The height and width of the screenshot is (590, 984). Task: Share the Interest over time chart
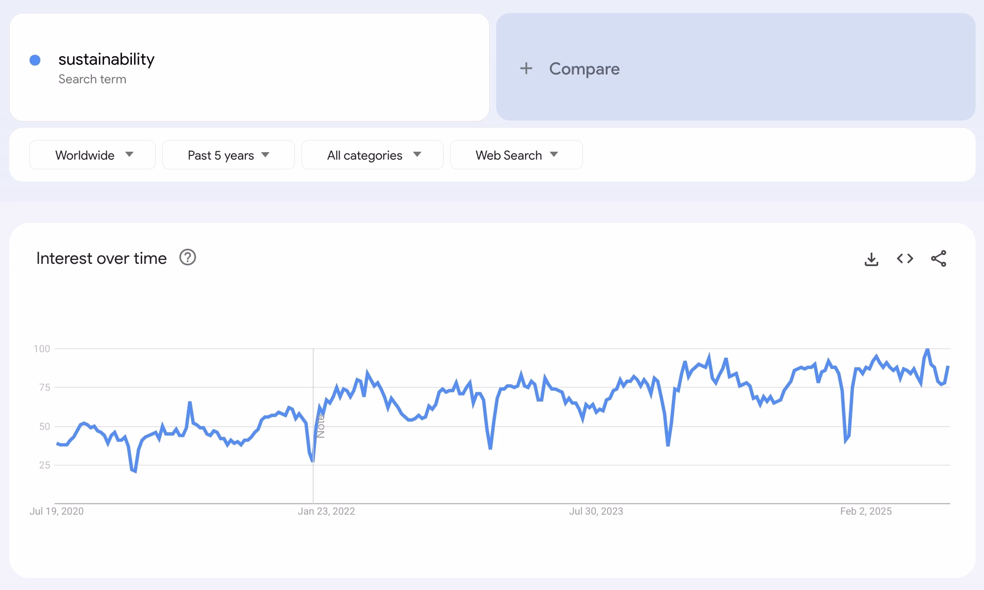(938, 259)
